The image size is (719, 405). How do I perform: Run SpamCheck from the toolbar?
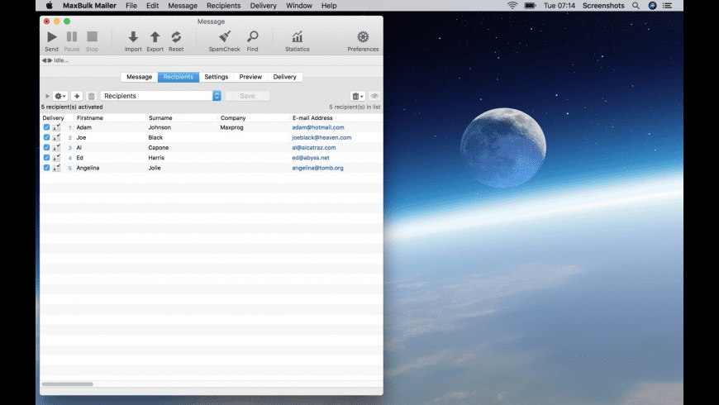[225, 37]
